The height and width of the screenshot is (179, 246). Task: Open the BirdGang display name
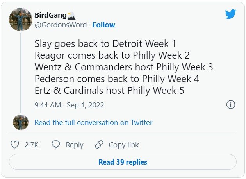[50, 16]
